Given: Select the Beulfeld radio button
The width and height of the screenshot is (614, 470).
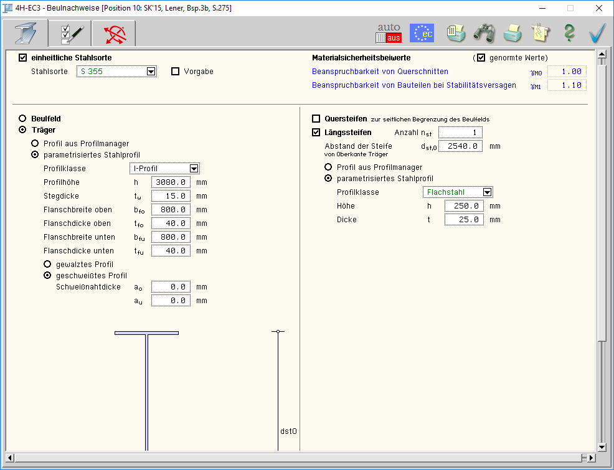Looking at the screenshot, I should pos(23,118).
